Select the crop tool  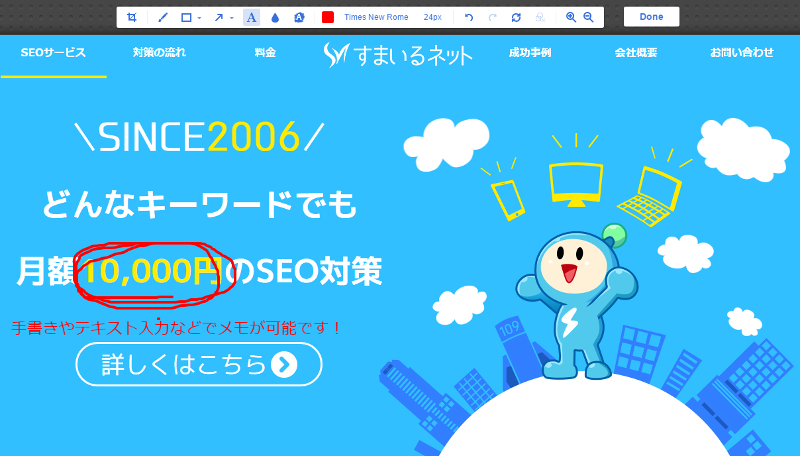coord(132,17)
